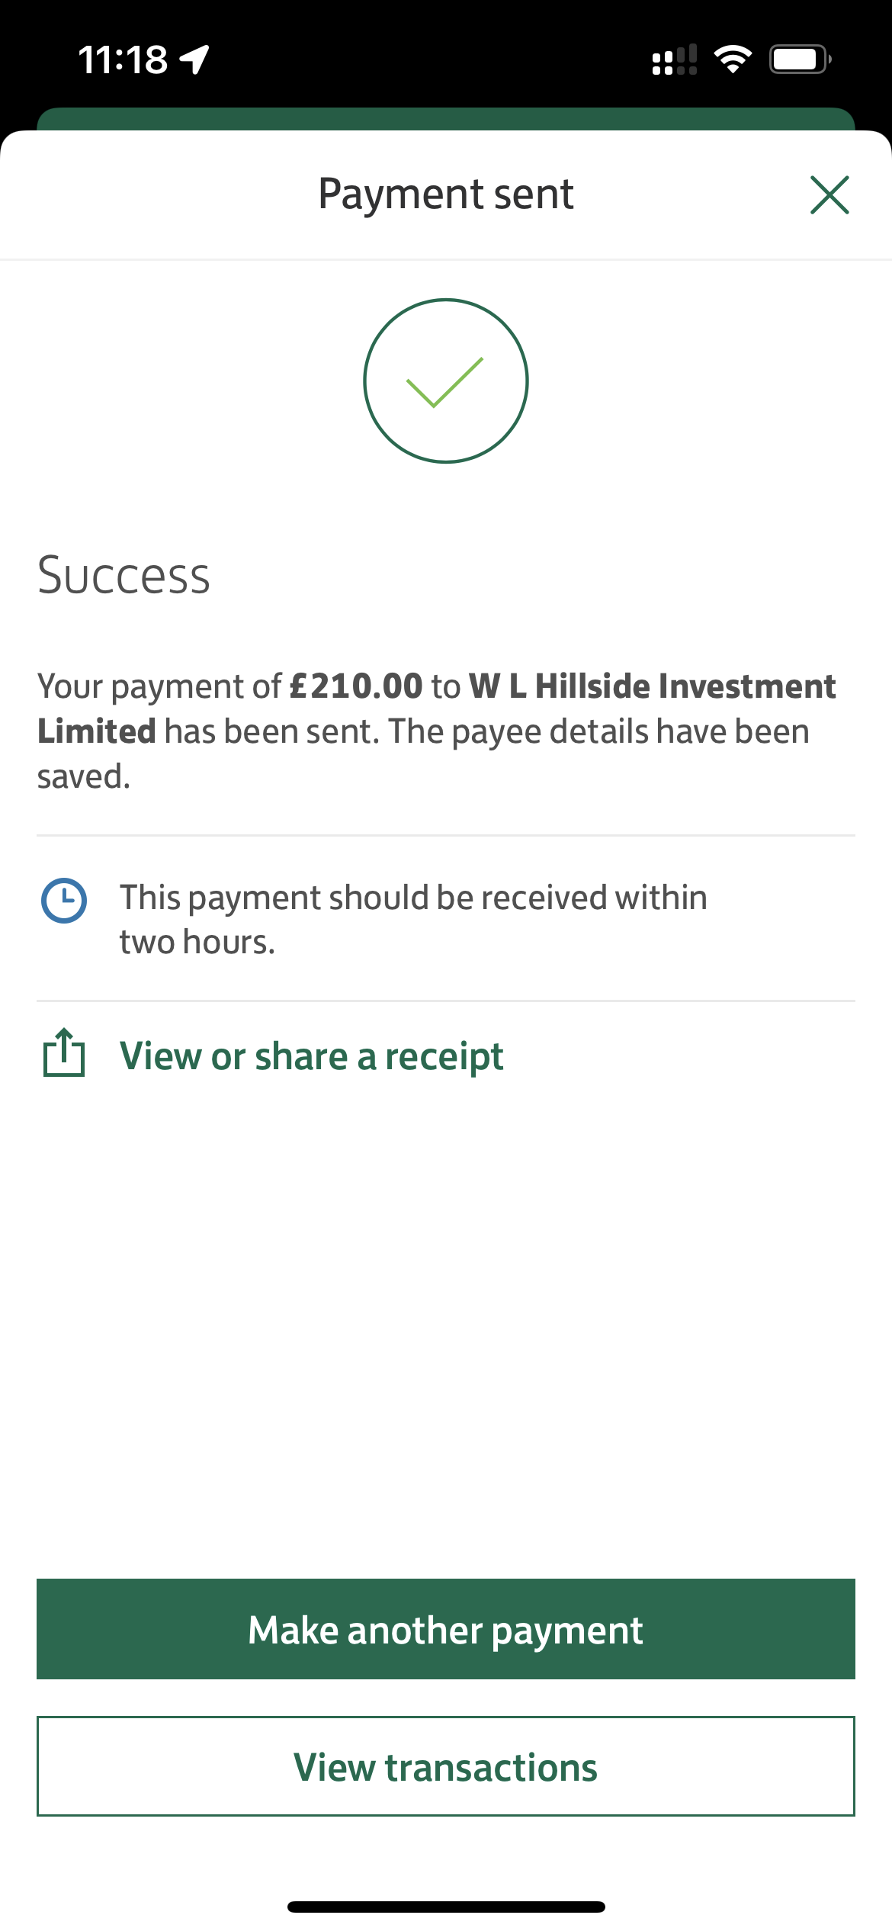Screen dimensions: 892x1931
Task: Click the Payment sent title
Action: click(x=446, y=194)
